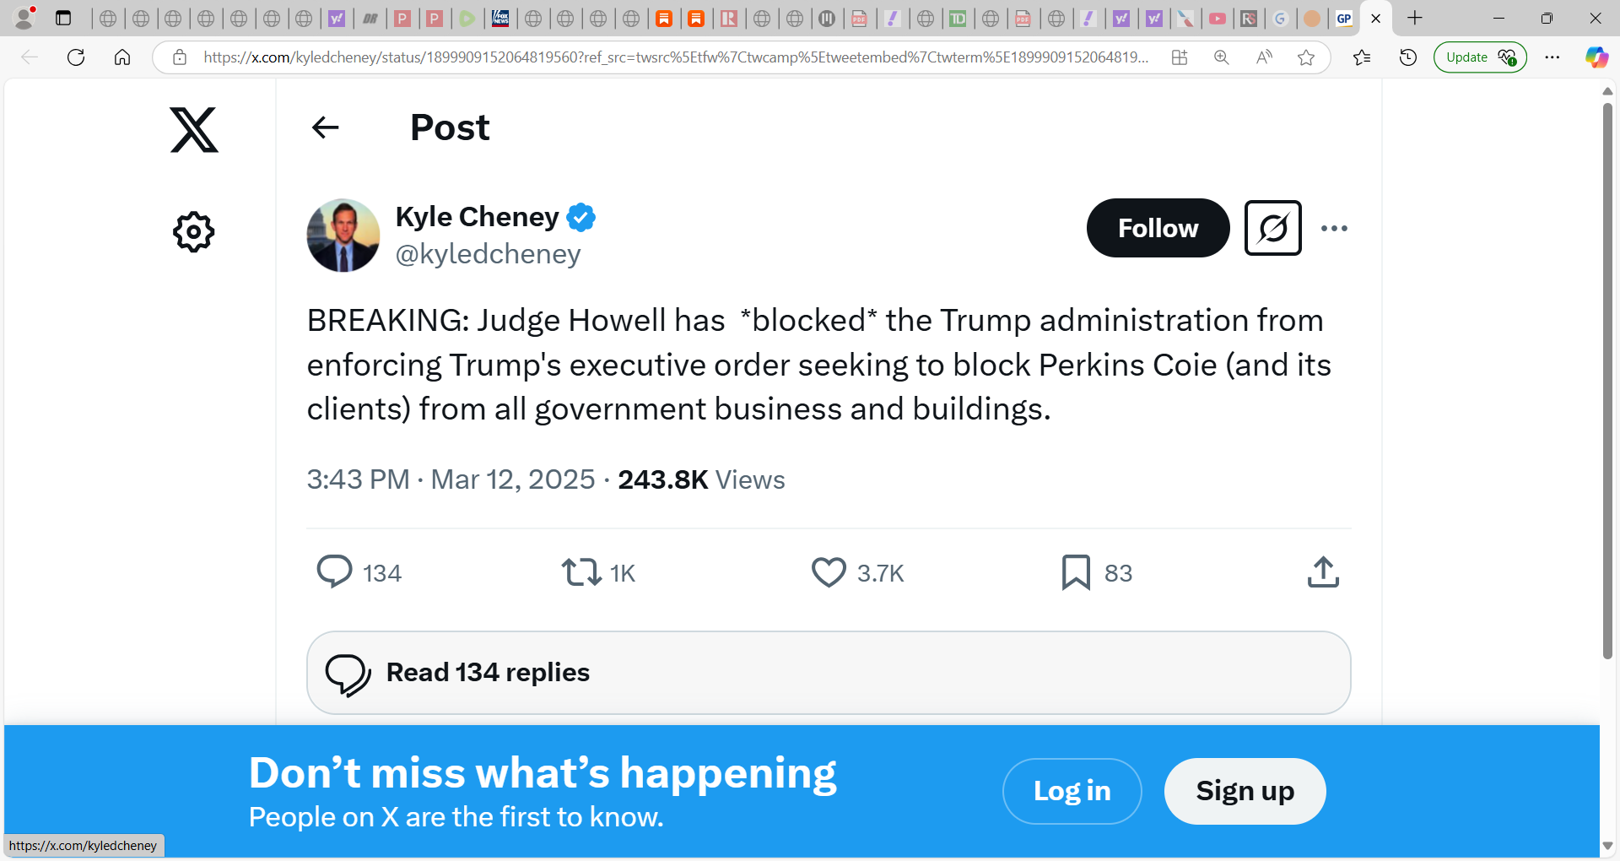Switch to the YouTube browser tab
Image resolution: width=1620 pixels, height=861 pixels.
tap(1218, 18)
